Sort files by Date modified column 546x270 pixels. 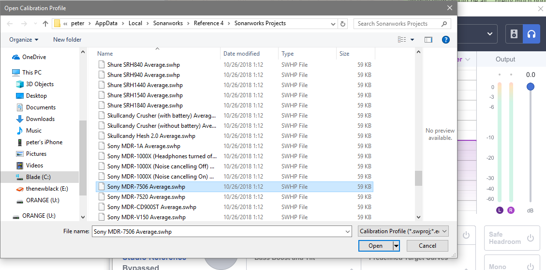pyautogui.click(x=241, y=54)
